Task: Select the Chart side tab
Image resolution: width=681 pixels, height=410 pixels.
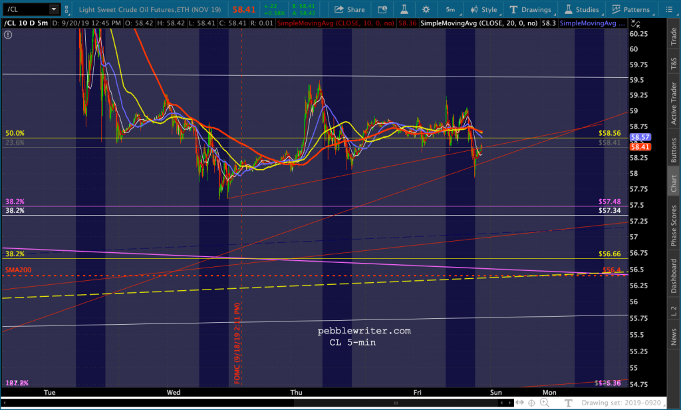Action: (x=674, y=183)
